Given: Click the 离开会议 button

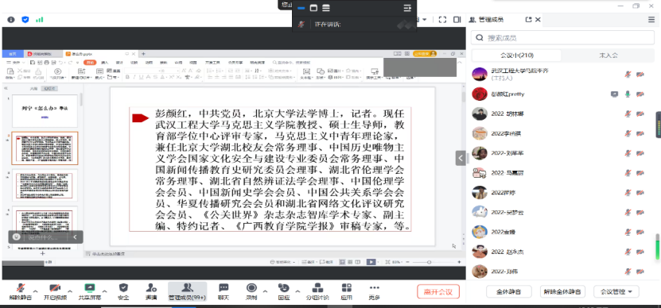Looking at the screenshot, I should tap(438, 291).
